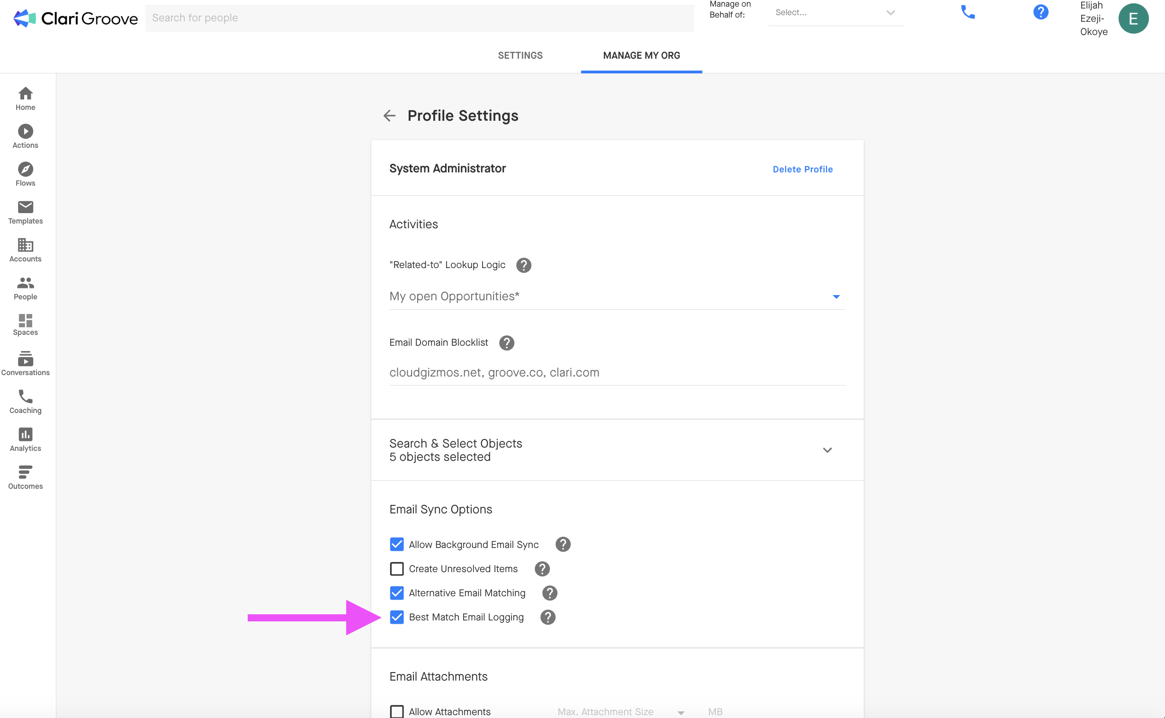
Task: Click the back arrow beside Profile Settings
Action: tap(389, 116)
